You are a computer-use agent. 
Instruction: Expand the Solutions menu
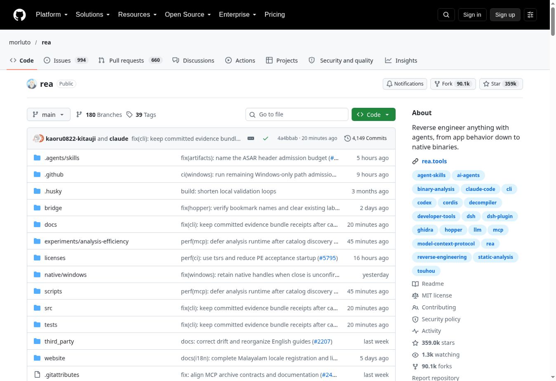[x=93, y=15]
